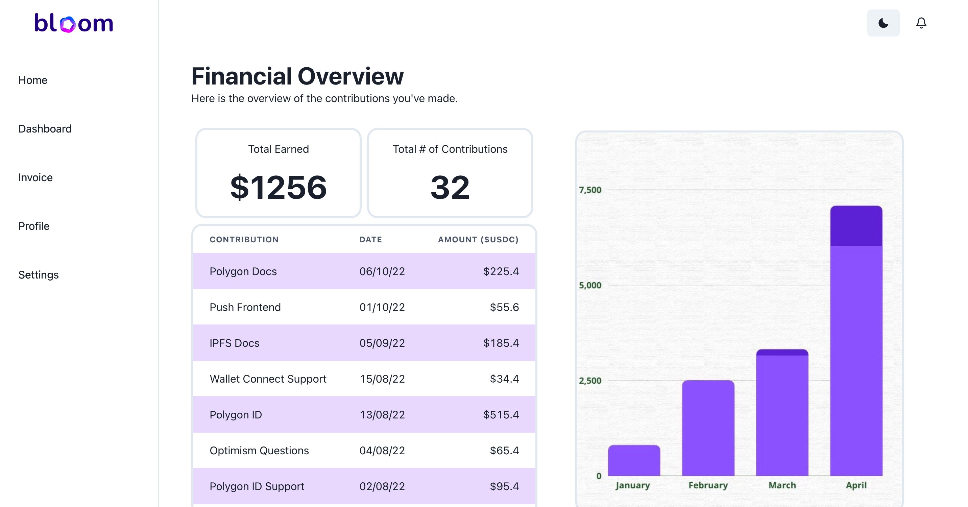Image resolution: width=968 pixels, height=507 pixels.
Task: Open the Profile page link
Action: tap(34, 226)
